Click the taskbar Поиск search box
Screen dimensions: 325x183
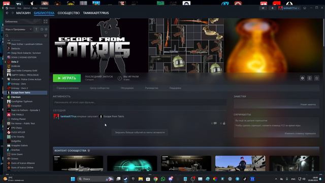point(95,179)
